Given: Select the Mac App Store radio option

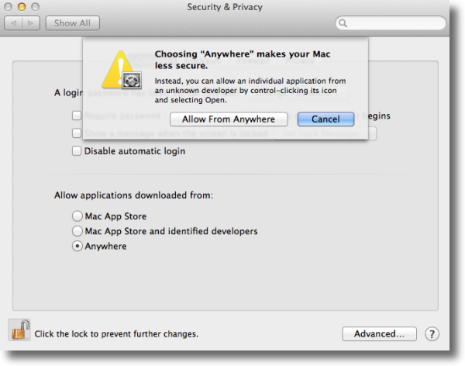Looking at the screenshot, I should [77, 216].
